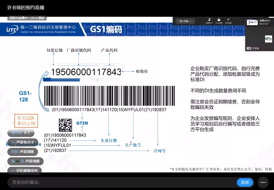Viewport: 274px width, 190px height.
Task: Click 杨静's 声音清晰 comment
Action: [x=23, y=152]
